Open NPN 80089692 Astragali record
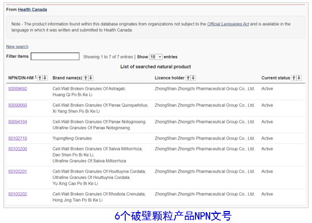The width and height of the screenshot is (312, 223). [18, 89]
